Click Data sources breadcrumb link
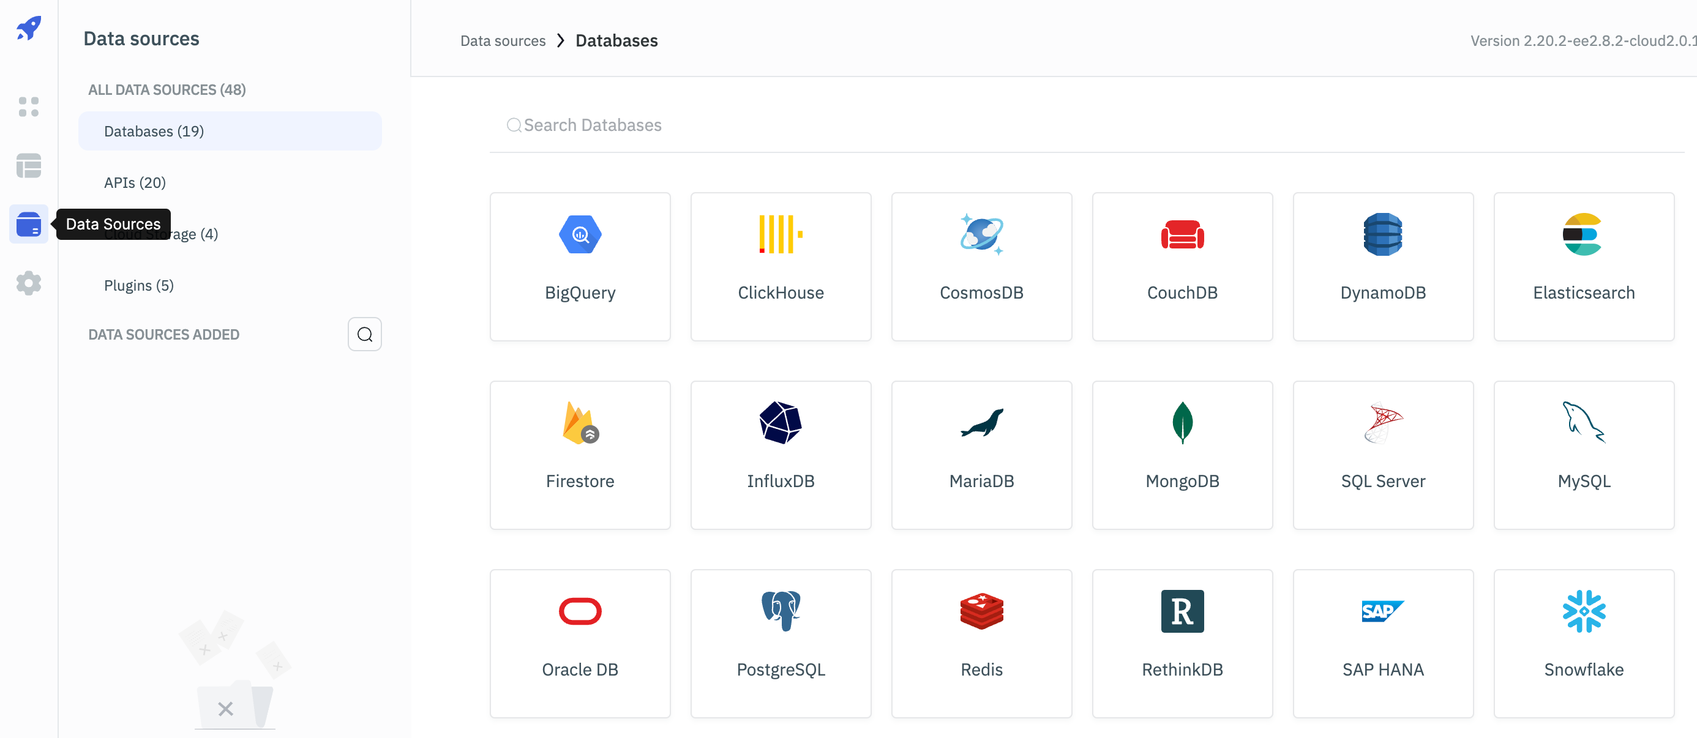Image resolution: width=1697 pixels, height=738 pixels. click(503, 41)
